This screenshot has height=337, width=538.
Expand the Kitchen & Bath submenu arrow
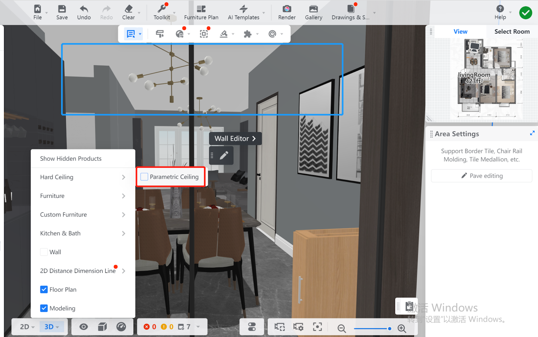tap(123, 234)
